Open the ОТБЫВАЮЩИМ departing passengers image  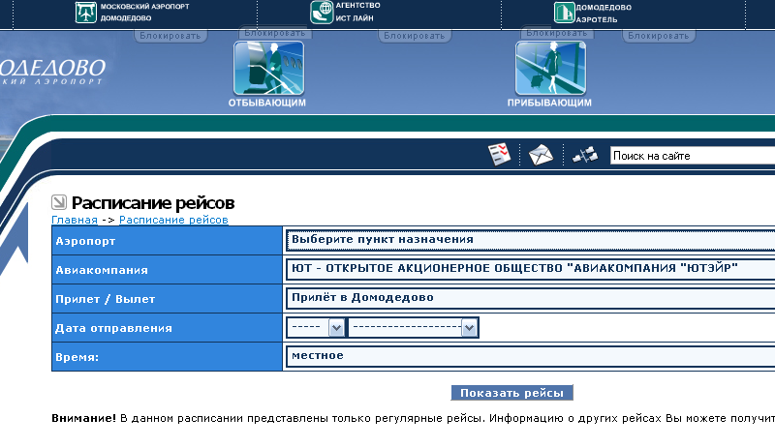click(x=268, y=68)
